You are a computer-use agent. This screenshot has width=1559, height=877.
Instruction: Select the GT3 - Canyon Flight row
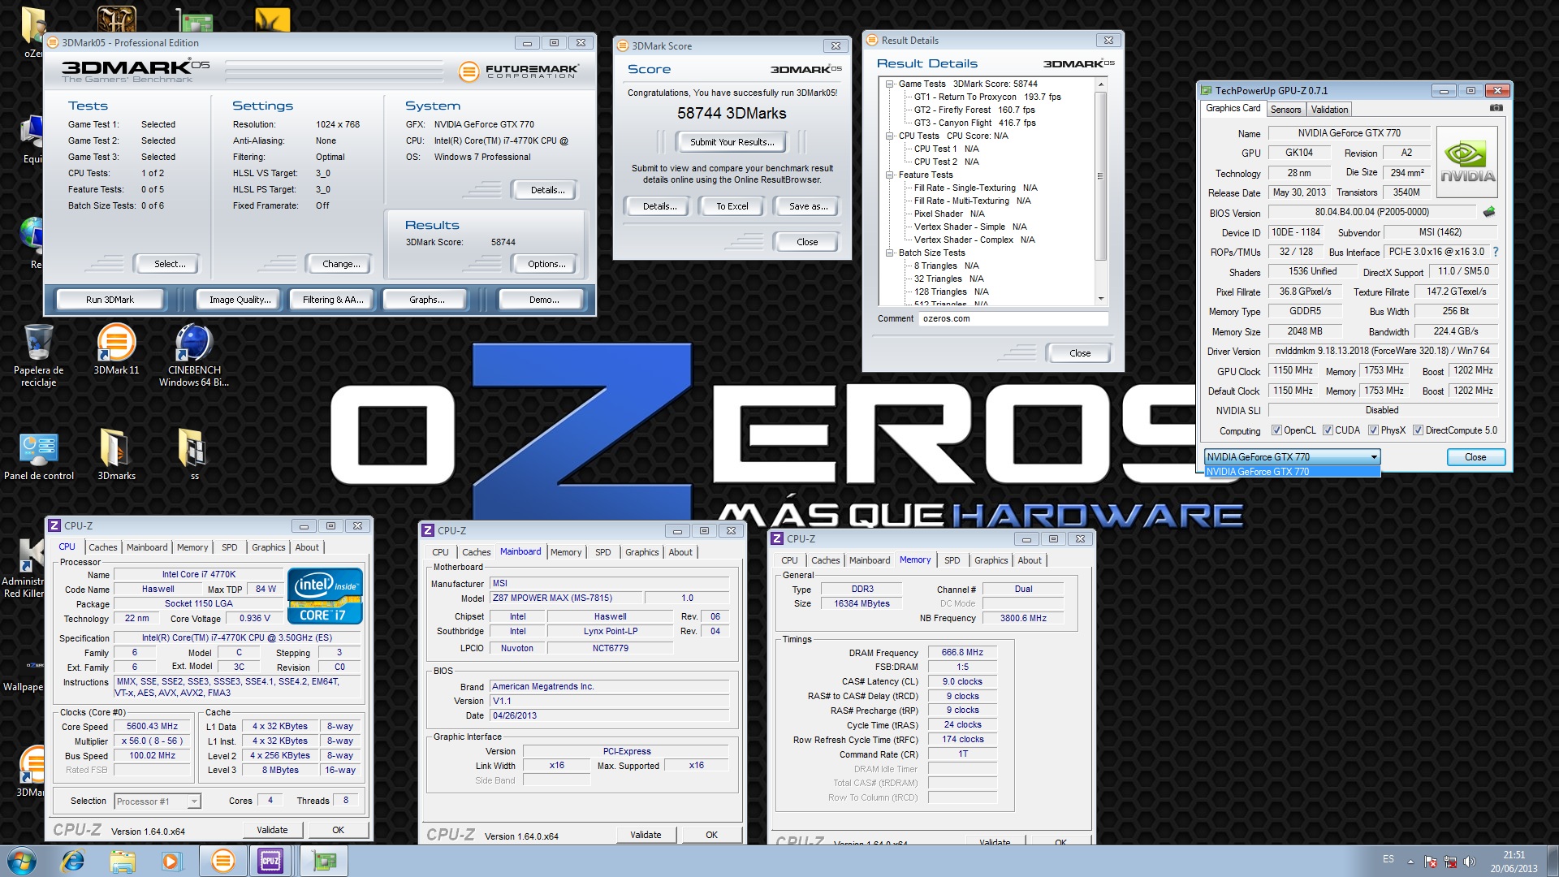(975, 123)
